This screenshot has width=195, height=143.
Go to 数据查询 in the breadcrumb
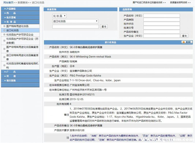(x=23, y=3)
